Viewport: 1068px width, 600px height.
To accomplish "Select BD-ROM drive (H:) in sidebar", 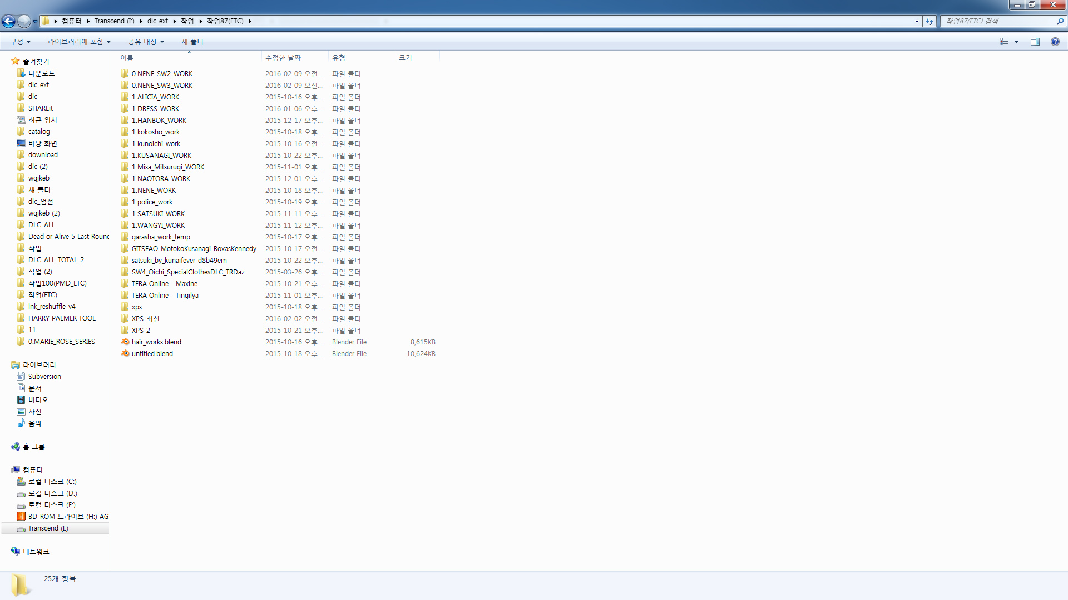I will pyautogui.click(x=68, y=516).
